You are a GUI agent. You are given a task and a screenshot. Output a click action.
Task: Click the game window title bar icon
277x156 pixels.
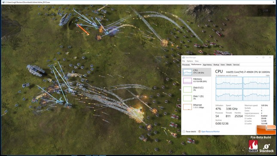(3, 2)
